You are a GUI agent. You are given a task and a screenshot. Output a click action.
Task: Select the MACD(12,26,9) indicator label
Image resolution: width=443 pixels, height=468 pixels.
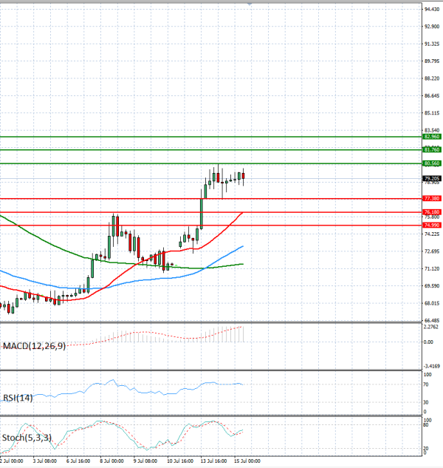coord(34,346)
